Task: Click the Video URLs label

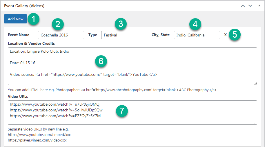Action: click(x=18, y=96)
